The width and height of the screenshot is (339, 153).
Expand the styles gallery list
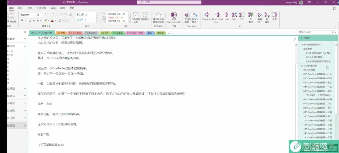tap(97, 21)
